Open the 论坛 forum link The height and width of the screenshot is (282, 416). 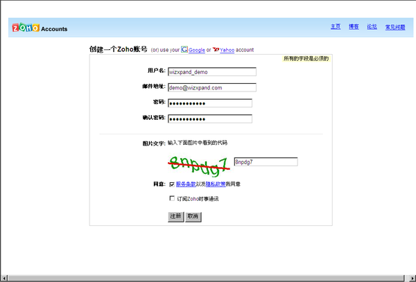click(x=372, y=26)
